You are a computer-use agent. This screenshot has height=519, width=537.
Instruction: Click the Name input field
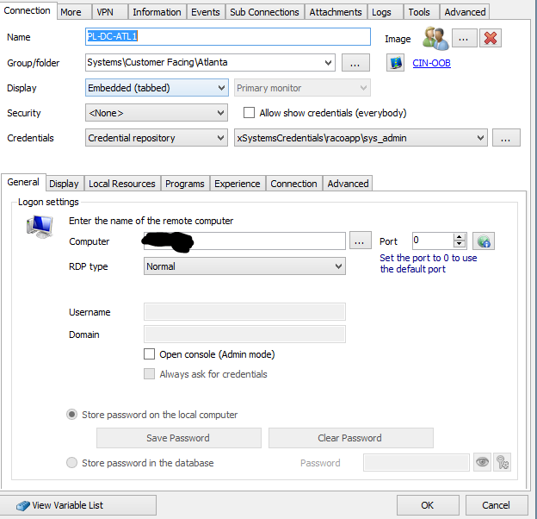point(228,37)
